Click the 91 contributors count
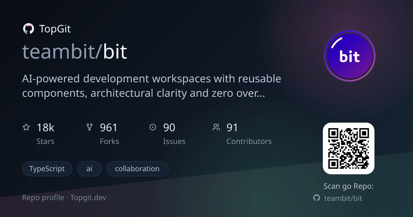The width and height of the screenshot is (413, 217). pyautogui.click(x=232, y=128)
